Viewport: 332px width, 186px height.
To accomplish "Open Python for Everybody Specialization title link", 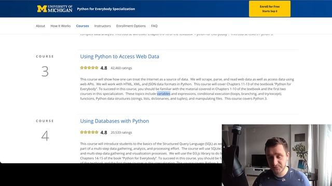I will (106, 9).
